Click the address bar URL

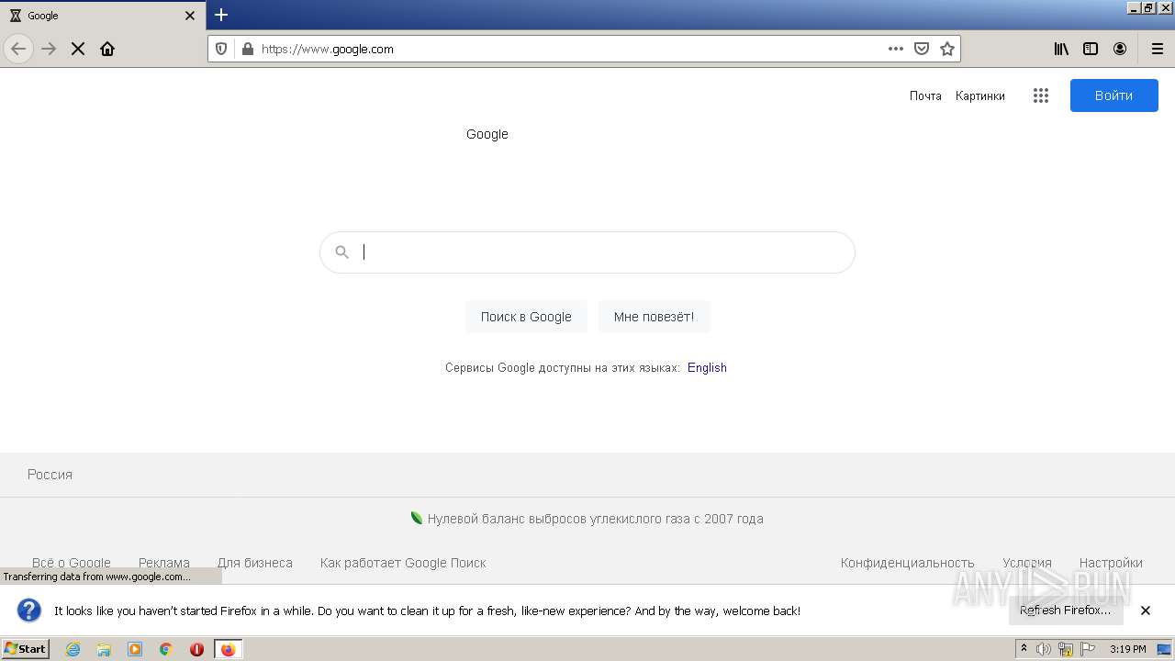click(x=327, y=49)
